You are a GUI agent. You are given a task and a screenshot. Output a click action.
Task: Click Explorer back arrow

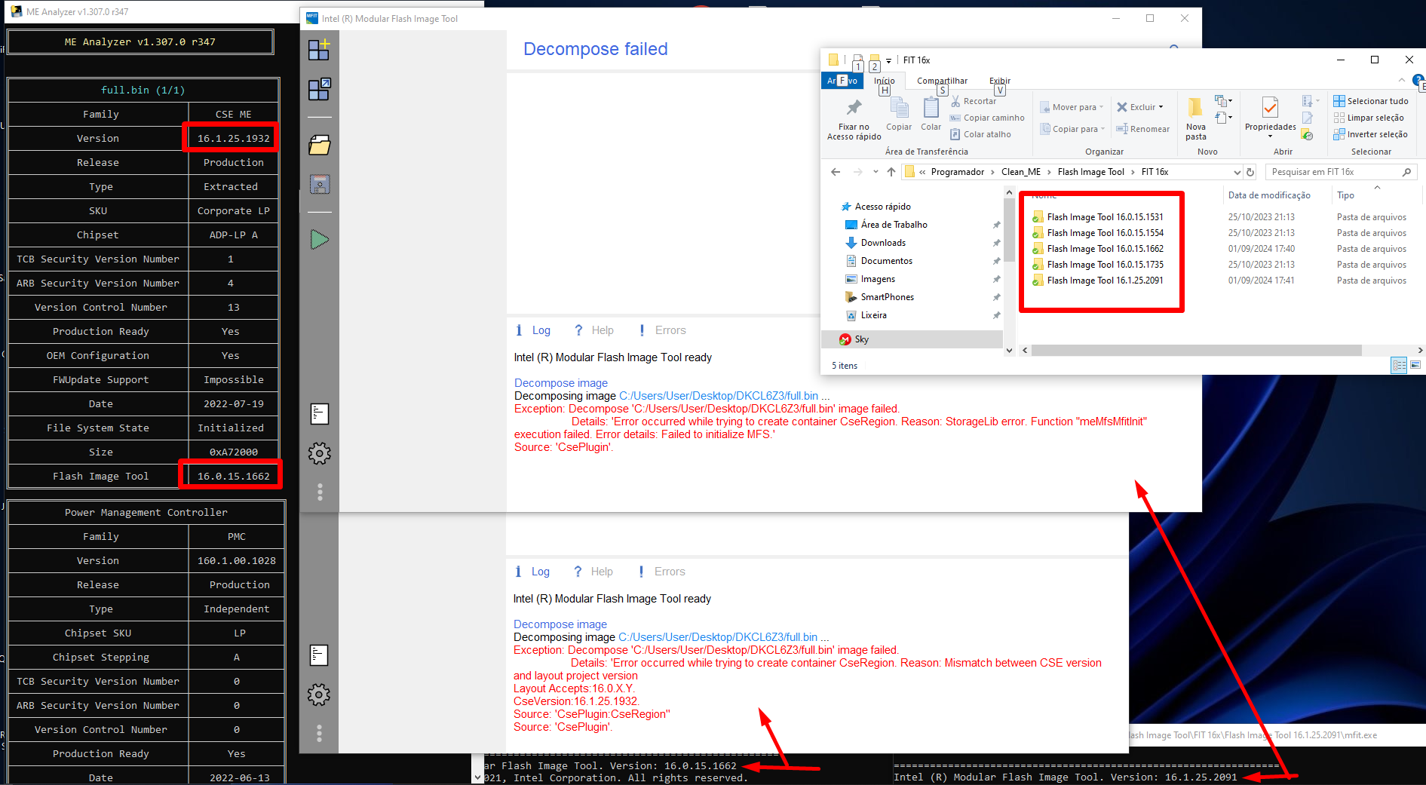(836, 172)
